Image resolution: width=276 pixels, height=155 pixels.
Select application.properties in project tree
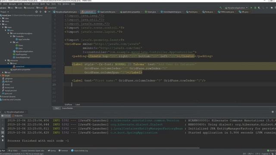coord(20,69)
